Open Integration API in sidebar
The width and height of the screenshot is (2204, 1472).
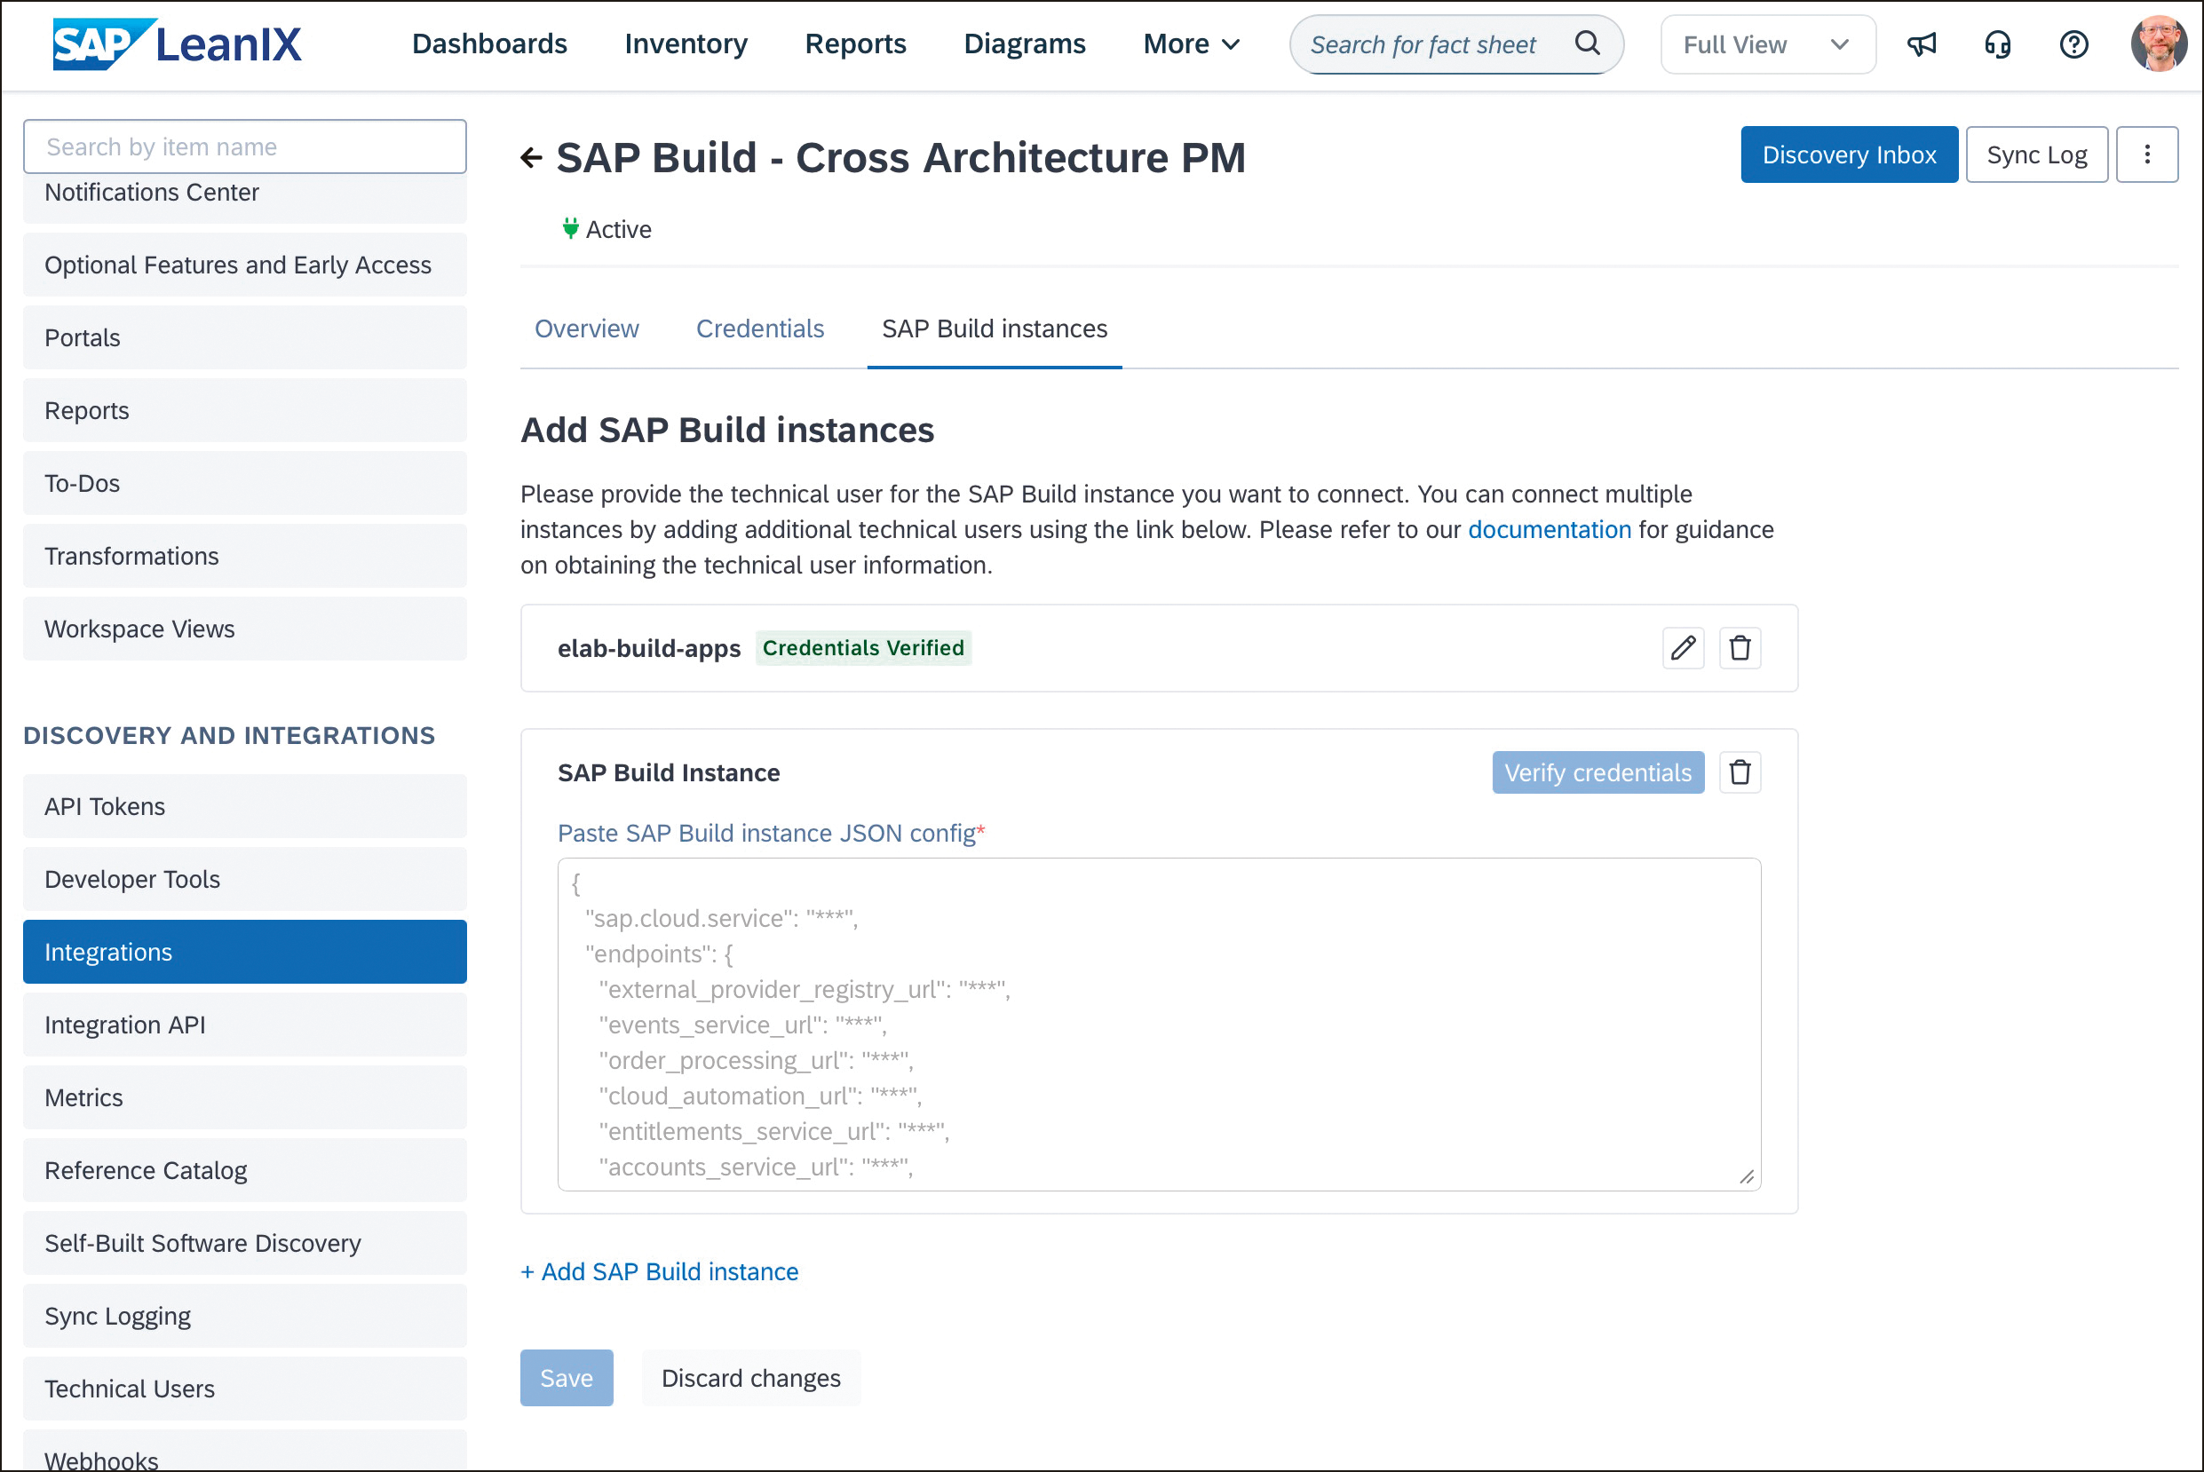244,1025
